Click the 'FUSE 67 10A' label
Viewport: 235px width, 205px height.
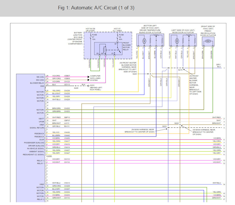(x=94, y=37)
